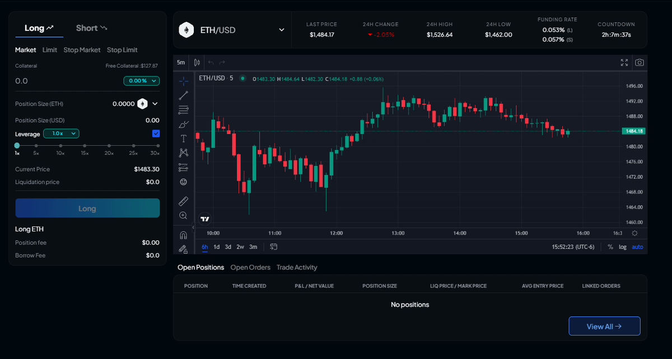Set leverage slider to 10x mark
This screenshot has height=359, width=672.
[60, 145]
